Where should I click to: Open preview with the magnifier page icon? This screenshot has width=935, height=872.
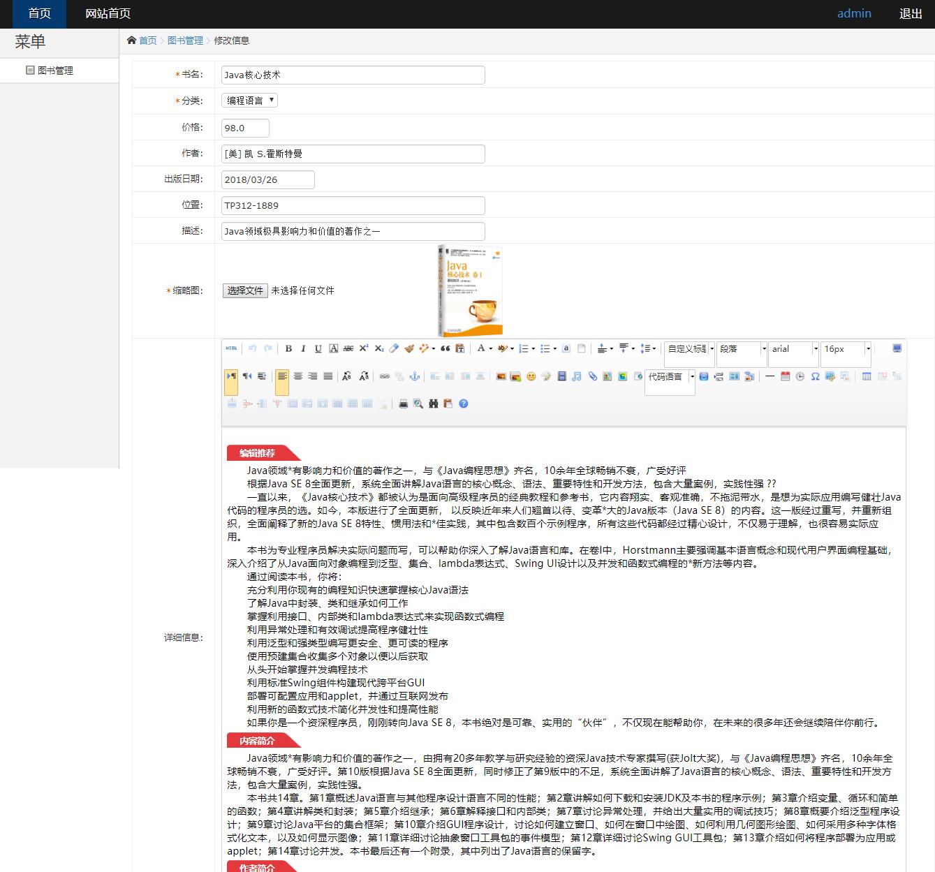tap(418, 404)
